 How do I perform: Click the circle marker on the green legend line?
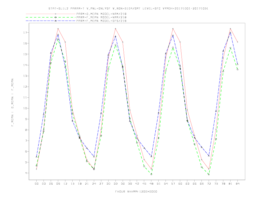pyautogui.click(x=56, y=17)
